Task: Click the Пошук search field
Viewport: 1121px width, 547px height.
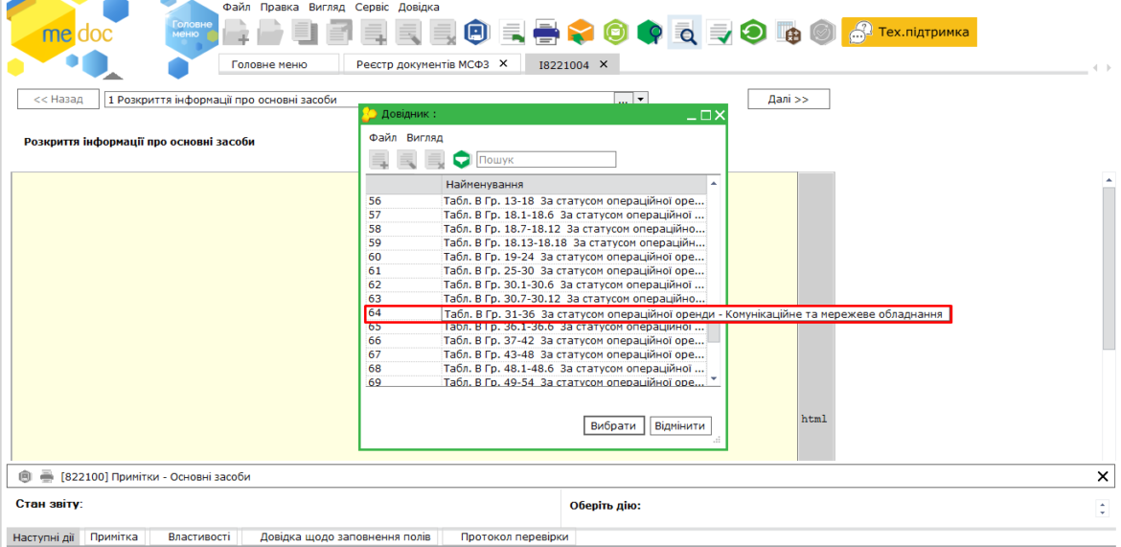Action: [546, 159]
